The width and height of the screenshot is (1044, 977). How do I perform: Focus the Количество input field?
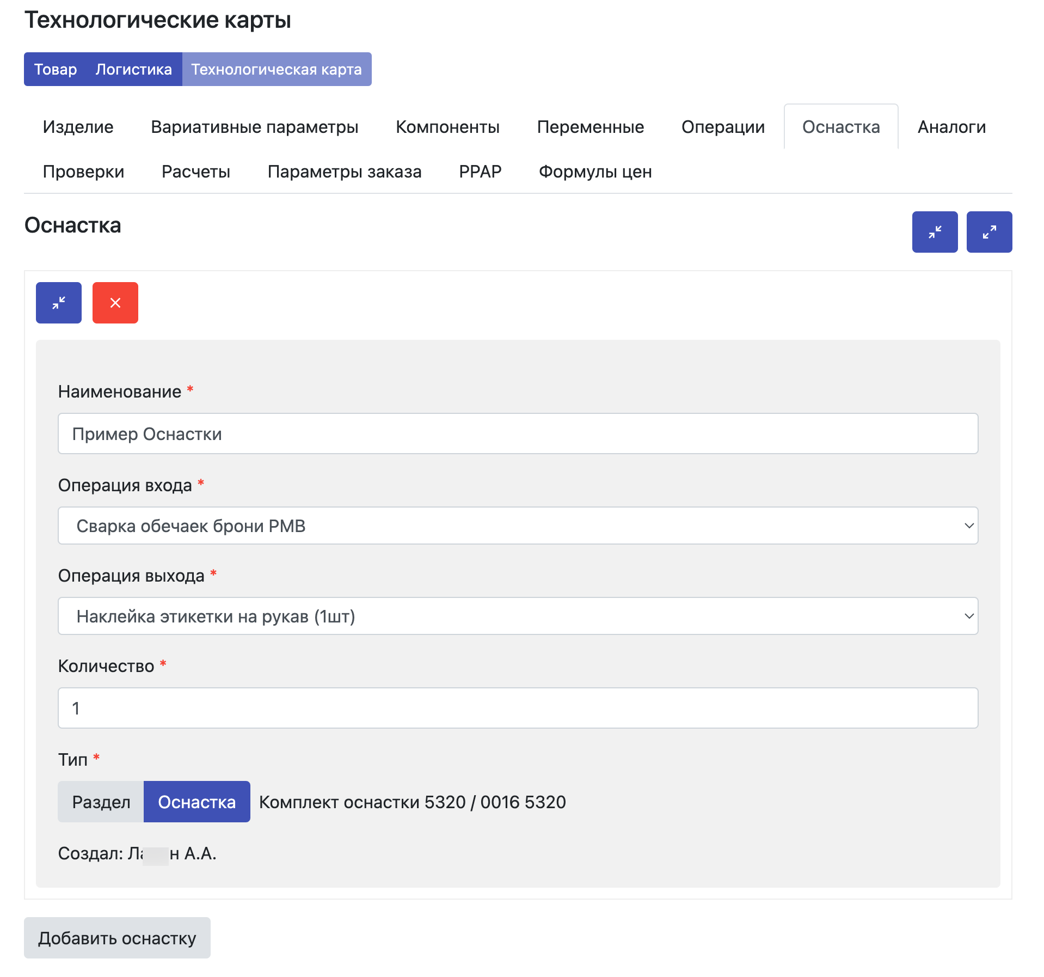[x=518, y=708]
